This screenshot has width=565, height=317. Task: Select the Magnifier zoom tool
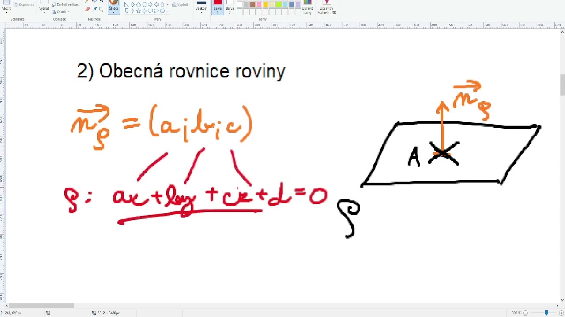(101, 9)
